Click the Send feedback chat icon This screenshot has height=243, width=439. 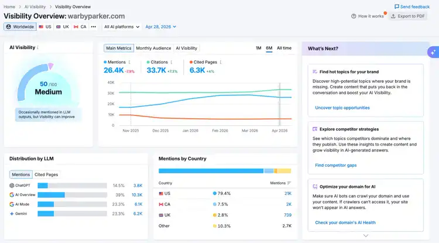[396, 6]
